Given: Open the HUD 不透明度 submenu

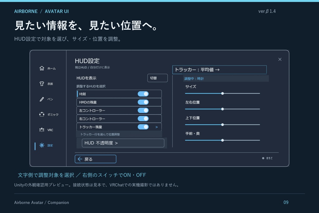Looking at the screenshot, I should tap(123, 143).
